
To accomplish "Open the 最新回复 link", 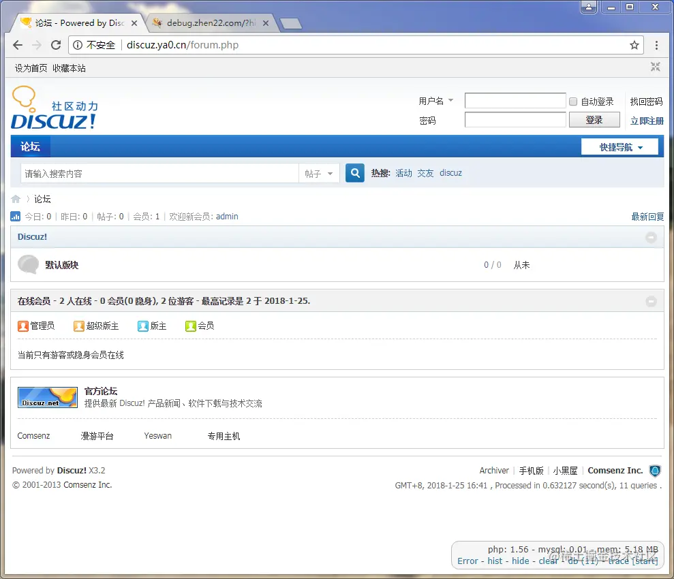I will pyautogui.click(x=647, y=217).
